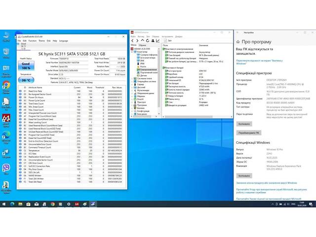The width and height of the screenshot is (316, 237).
Task: Open Google Chrome desktop shortcut
Action: (x=6, y=87)
